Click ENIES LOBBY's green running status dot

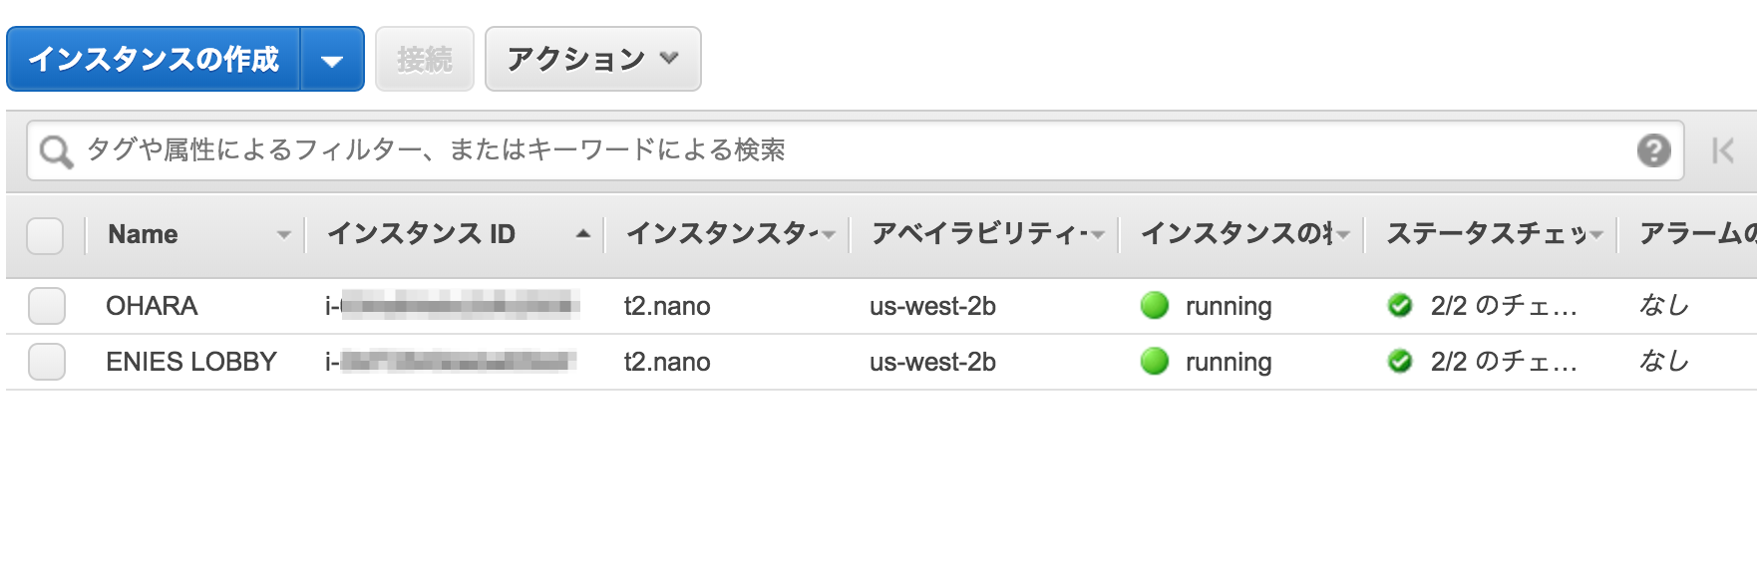click(1154, 361)
